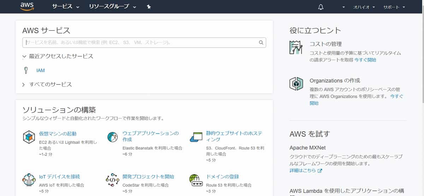This screenshot has width=424, height=196.
Task: Open the サービス menu
Action: click(66, 7)
